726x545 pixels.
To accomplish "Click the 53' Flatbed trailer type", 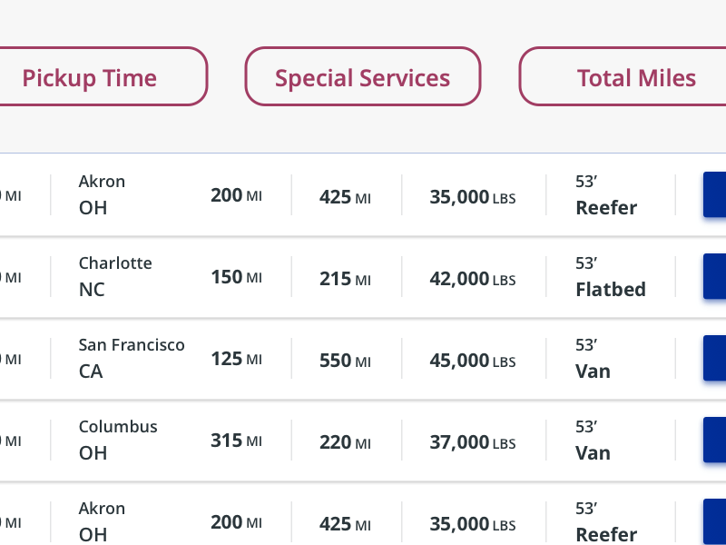I will (x=610, y=277).
